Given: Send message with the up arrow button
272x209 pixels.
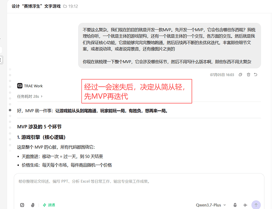Looking at the screenshot, I should pyautogui.click(x=256, y=205).
